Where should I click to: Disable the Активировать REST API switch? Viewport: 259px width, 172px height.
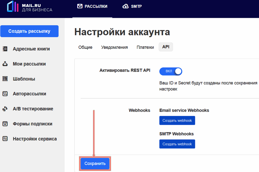coord(170,71)
